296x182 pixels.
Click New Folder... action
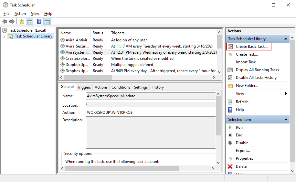click(x=247, y=86)
